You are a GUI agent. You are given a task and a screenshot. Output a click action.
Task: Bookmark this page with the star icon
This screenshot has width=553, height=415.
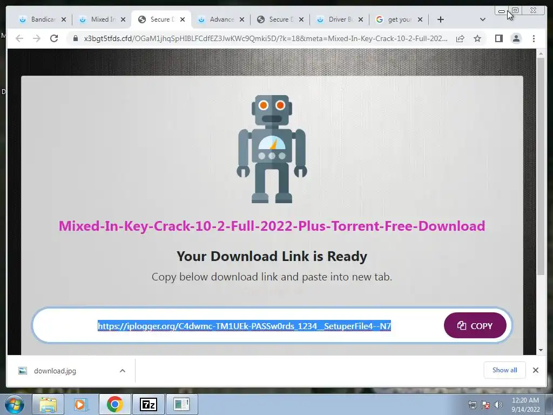pos(477,38)
